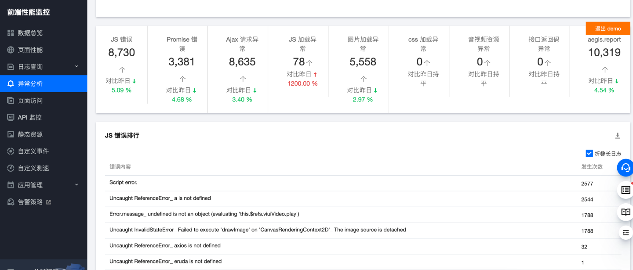Click external link icon beside 告警策略
The image size is (633, 270).
tap(49, 202)
